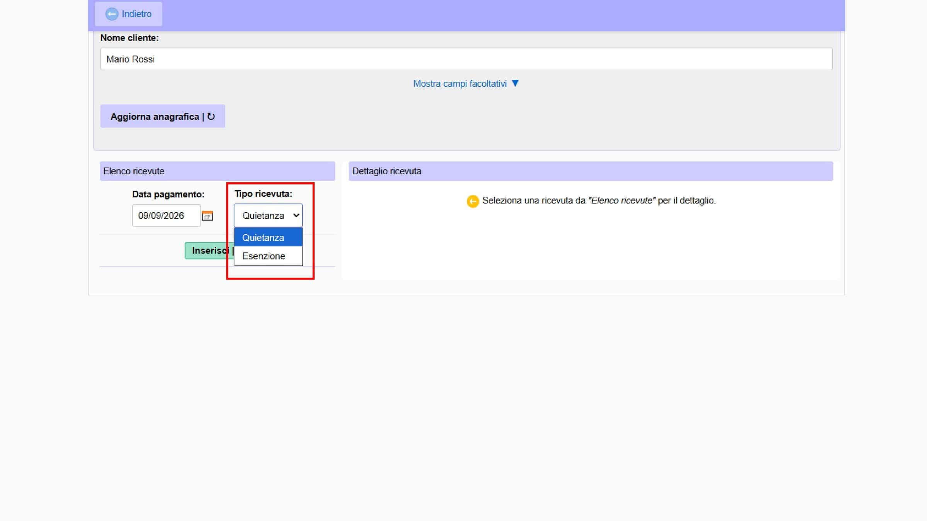Screen dimensions: 927x521
Task: Click the Seleziona una ricevuta hint text
Action: (x=599, y=200)
